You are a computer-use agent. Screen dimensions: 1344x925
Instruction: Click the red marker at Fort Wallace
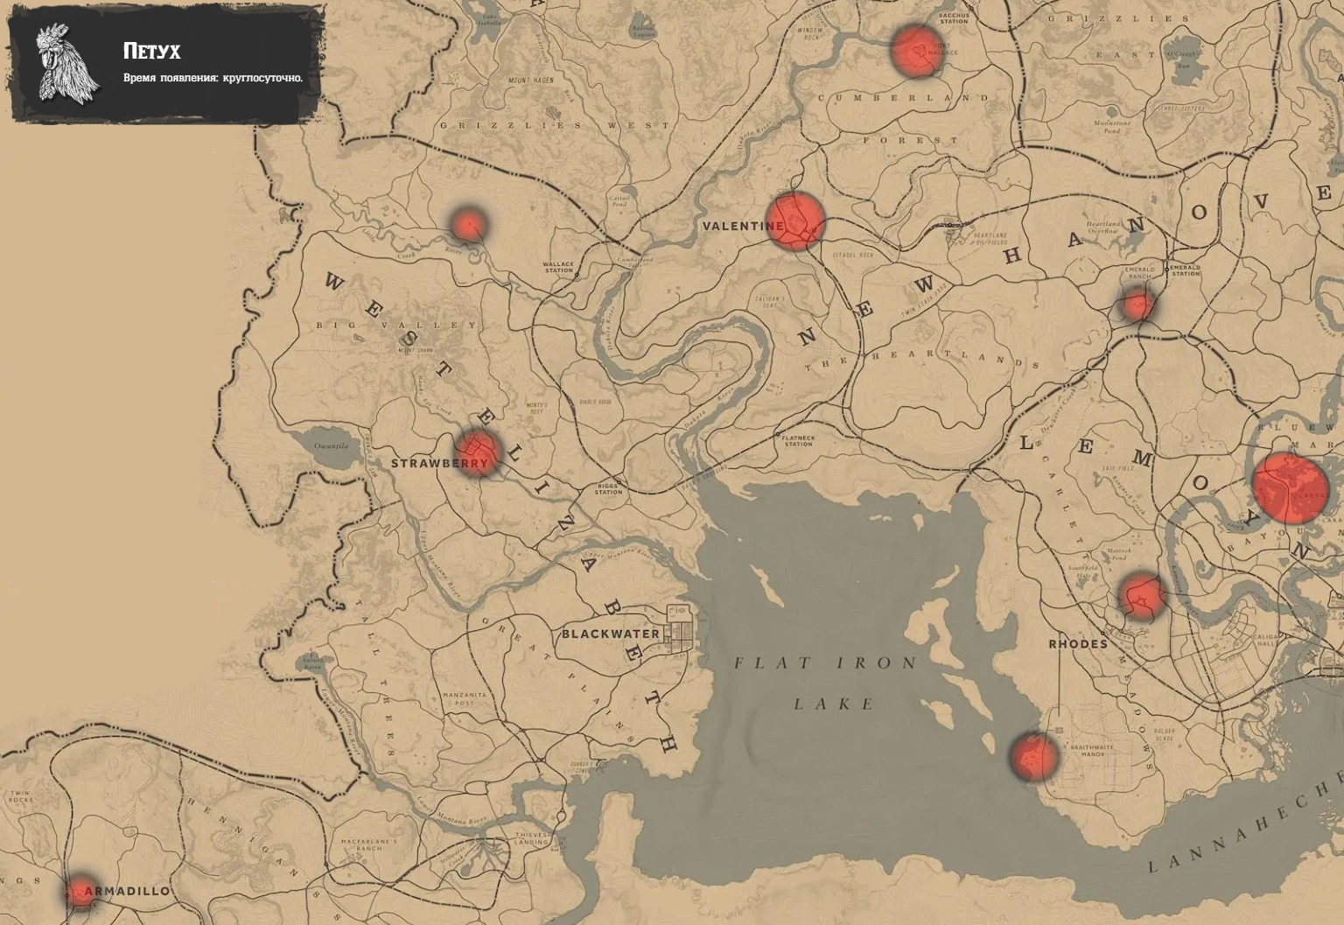(x=915, y=49)
